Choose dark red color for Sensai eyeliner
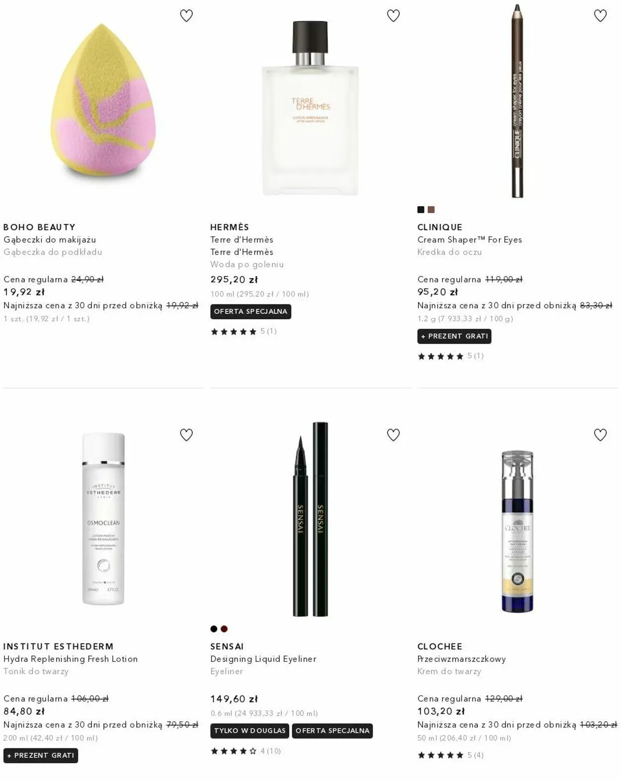 tap(224, 629)
